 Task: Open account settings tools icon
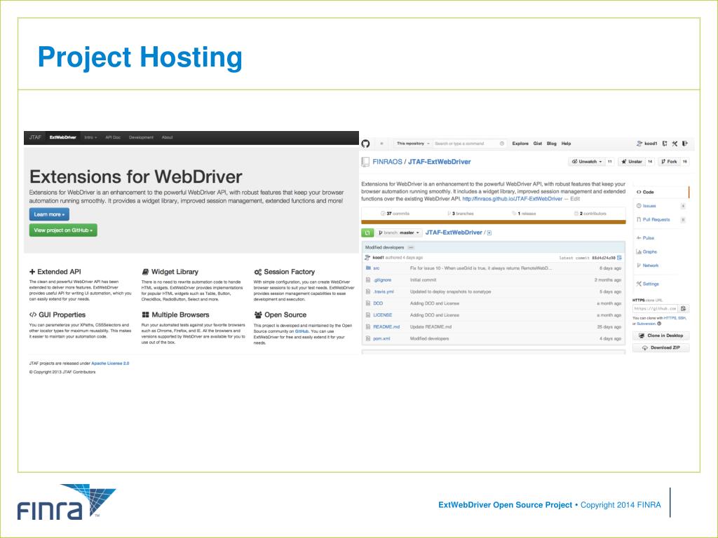[x=675, y=144]
